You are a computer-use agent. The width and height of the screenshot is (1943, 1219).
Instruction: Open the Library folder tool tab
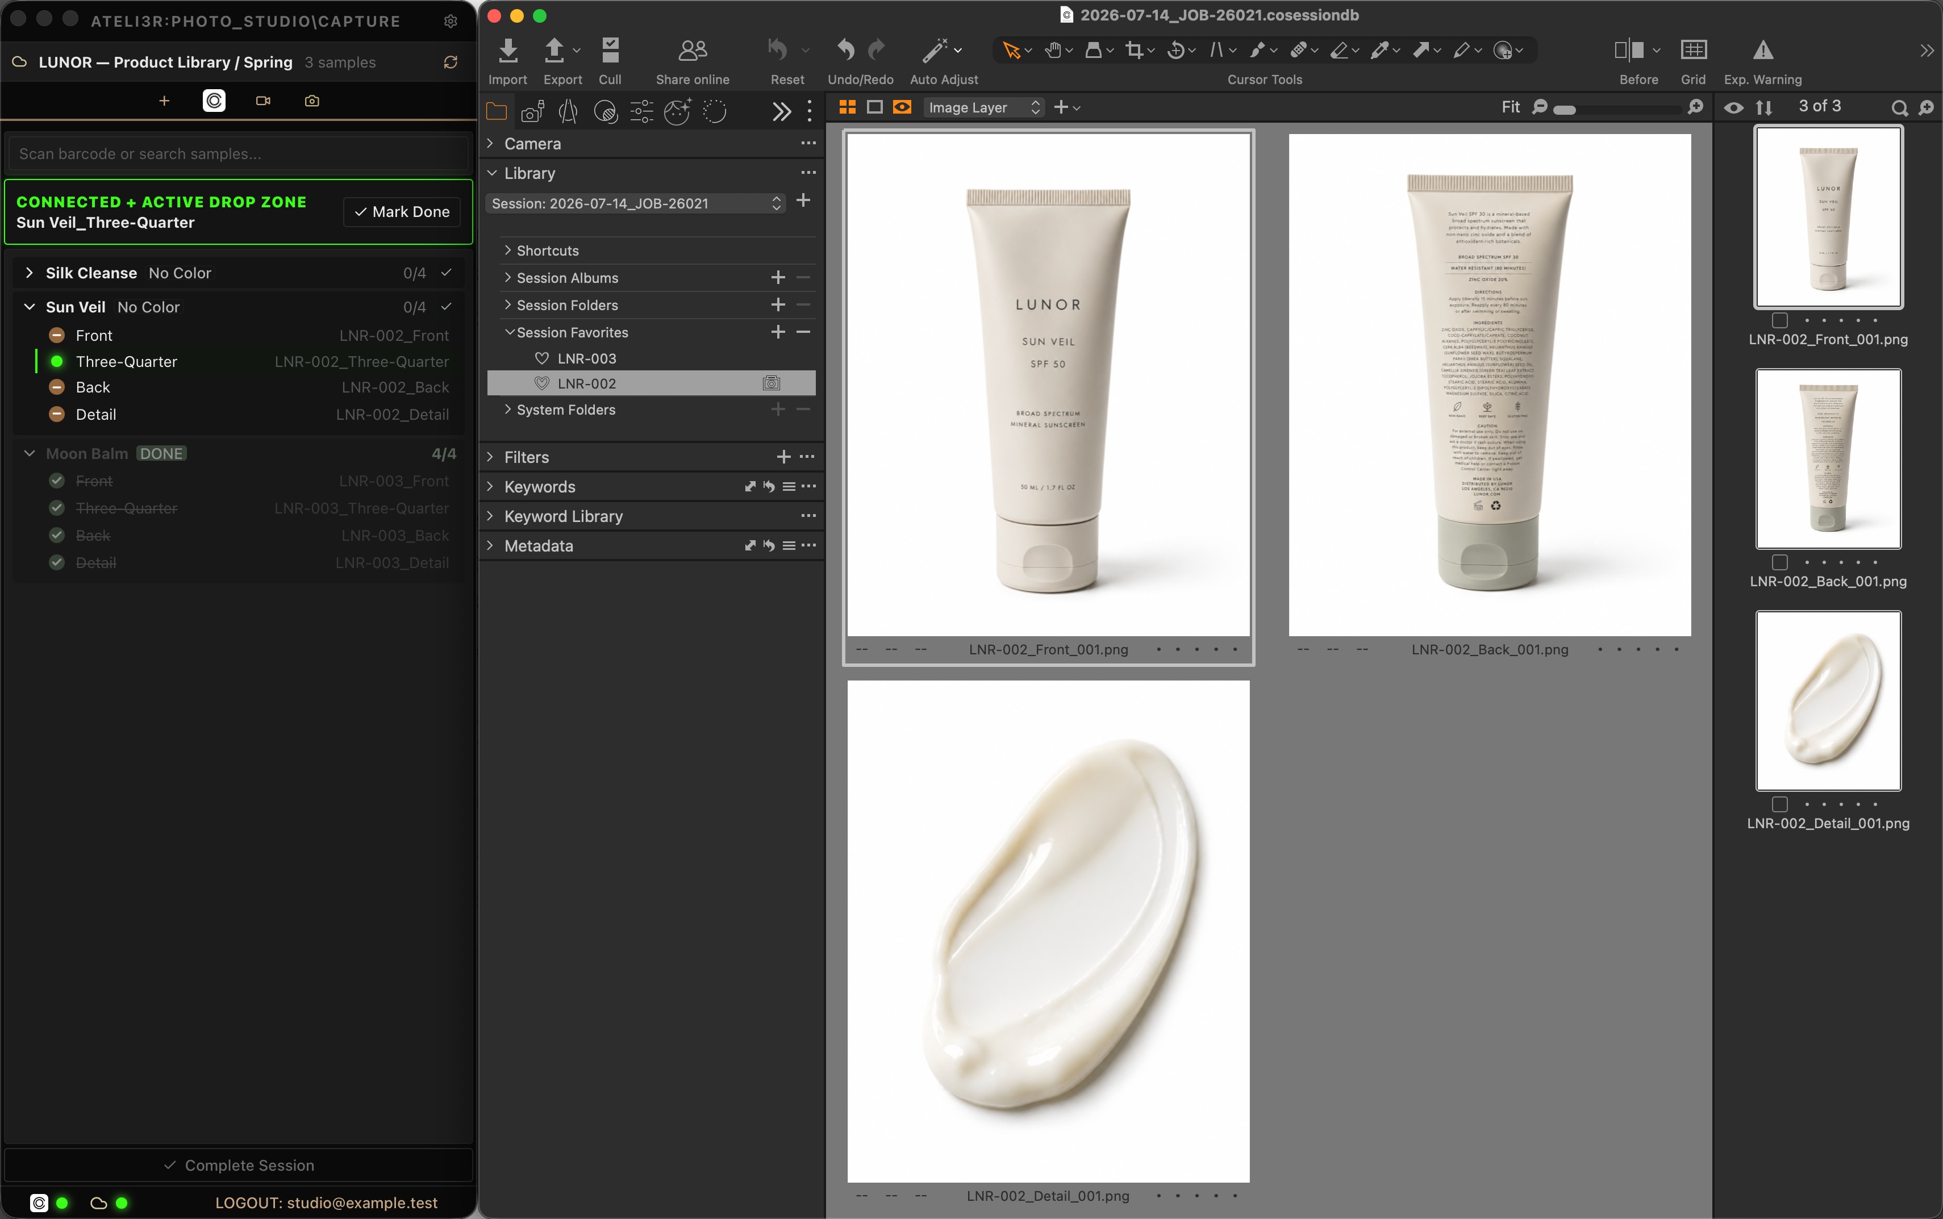(x=497, y=111)
